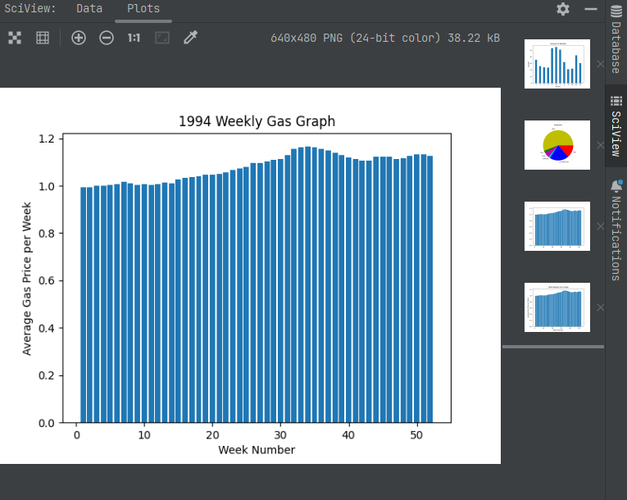Image resolution: width=627 pixels, height=500 pixels.
Task: Open the Notifications tool window
Action: click(616, 231)
